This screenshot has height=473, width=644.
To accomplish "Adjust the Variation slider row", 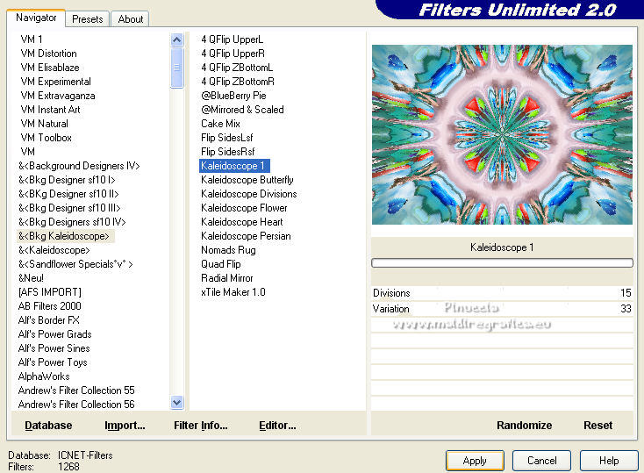I will (502, 309).
